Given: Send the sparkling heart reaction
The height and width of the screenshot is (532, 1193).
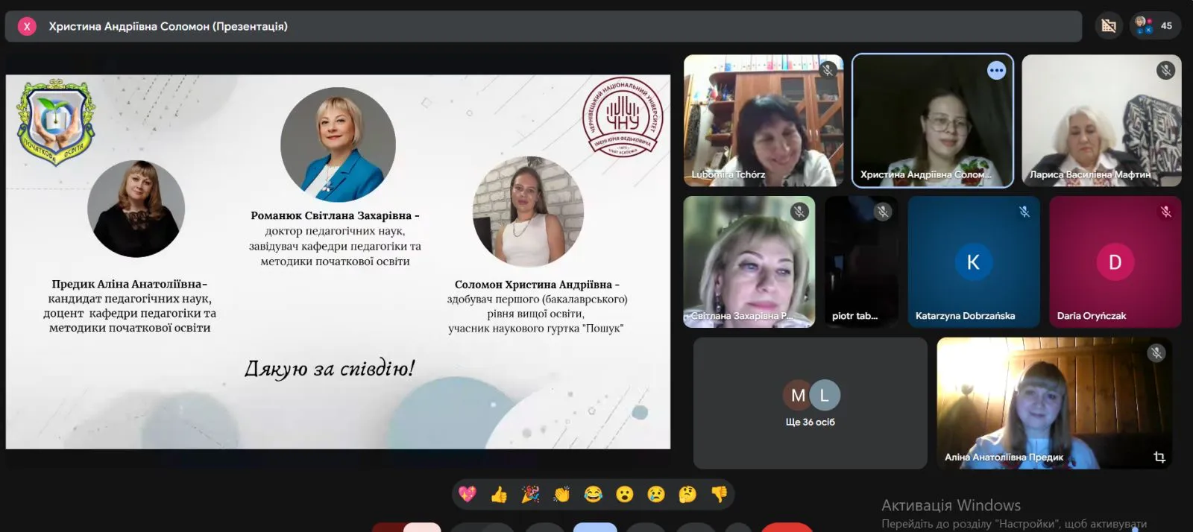Looking at the screenshot, I should coord(468,494).
